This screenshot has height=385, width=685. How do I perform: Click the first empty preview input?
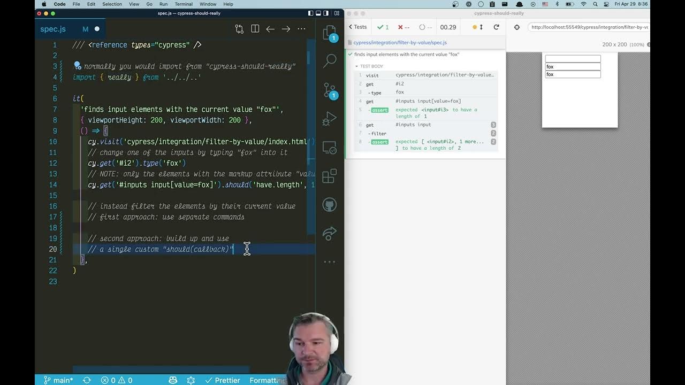(x=573, y=59)
